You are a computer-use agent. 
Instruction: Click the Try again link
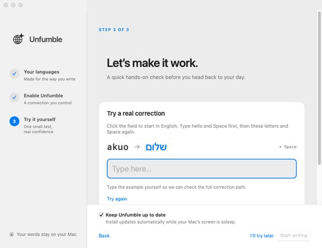tap(117, 199)
